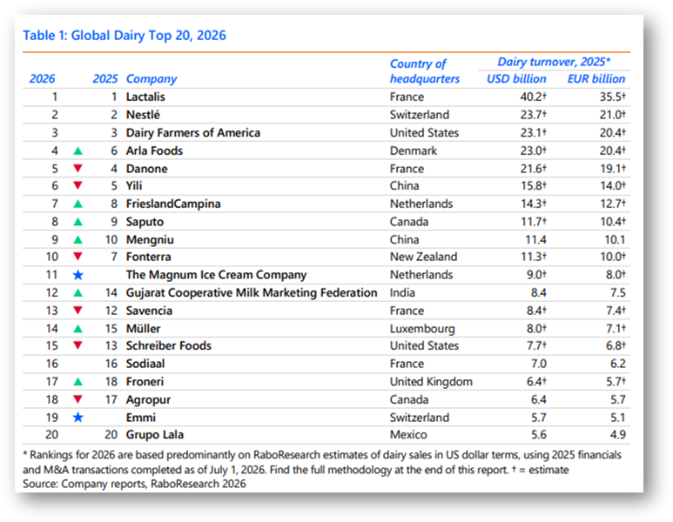
Task: Click the red down arrow beside Agropur
Action: pos(77,399)
